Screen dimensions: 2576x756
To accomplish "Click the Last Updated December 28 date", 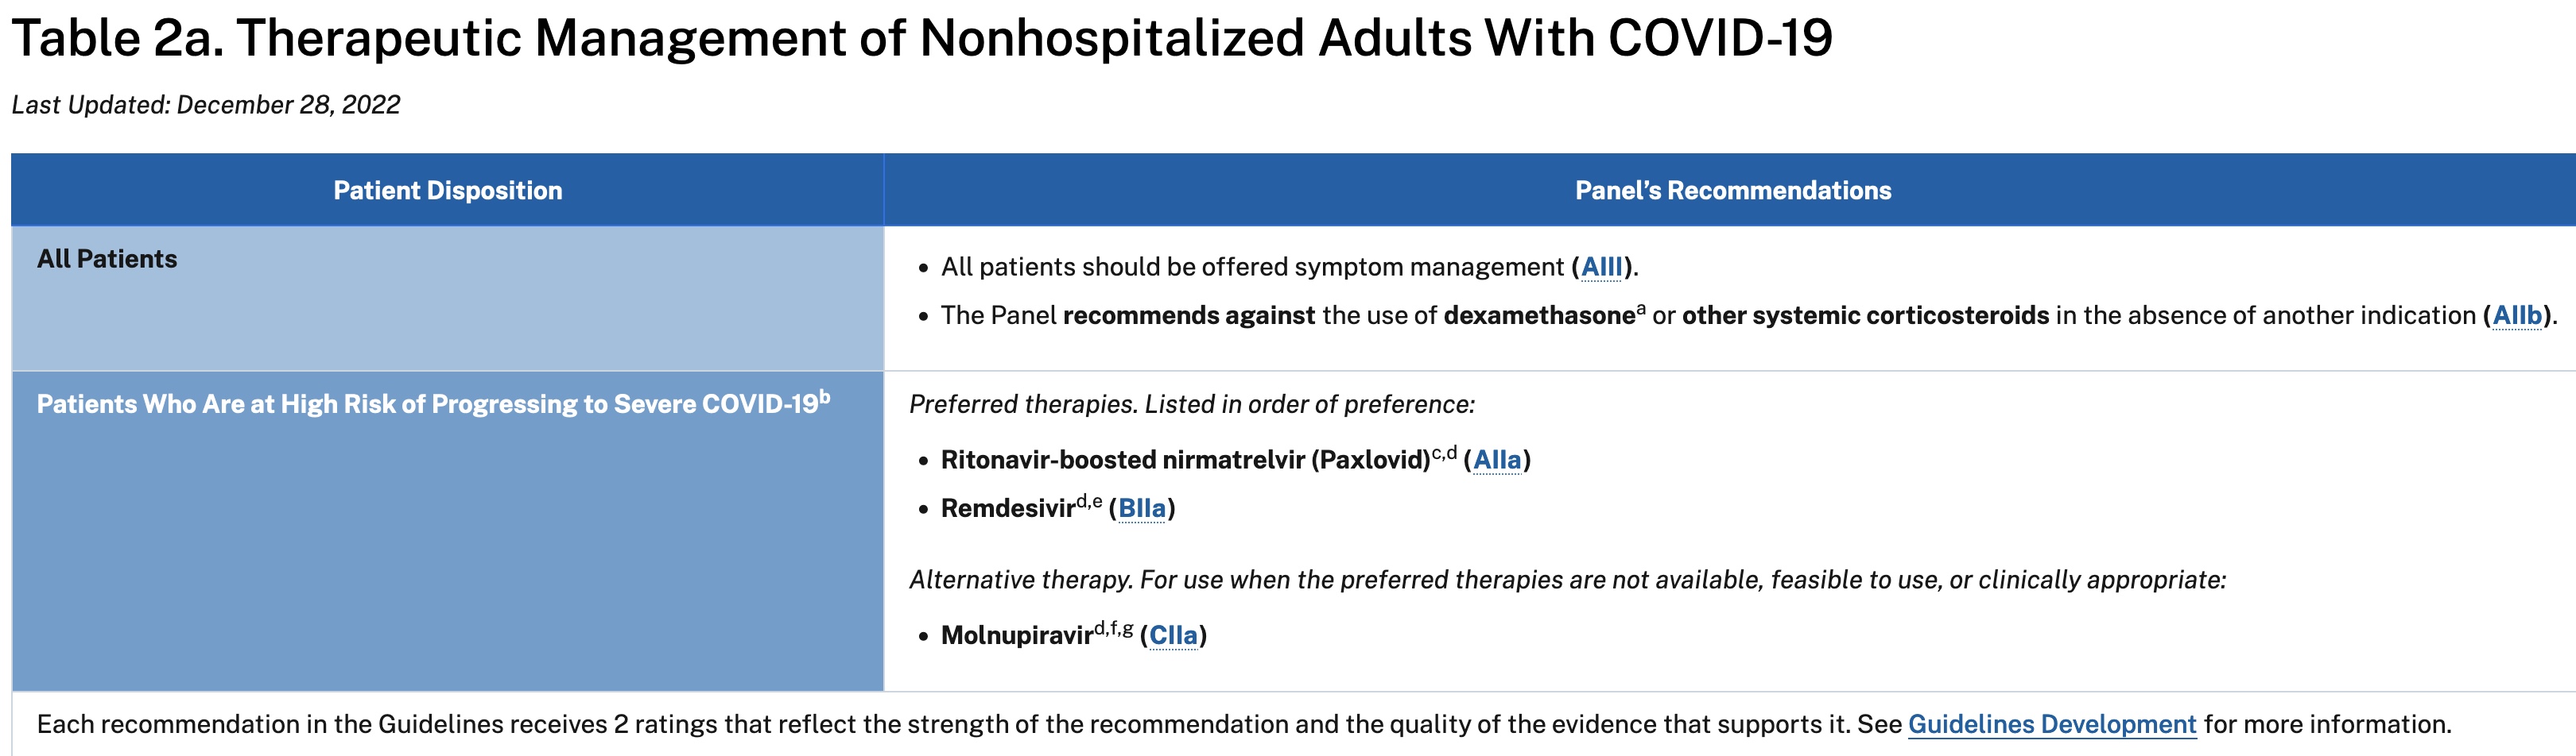I will pos(205,105).
